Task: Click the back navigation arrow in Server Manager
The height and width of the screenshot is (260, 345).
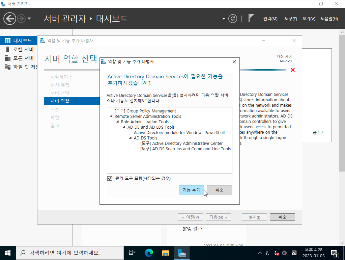Action: (x=10, y=19)
